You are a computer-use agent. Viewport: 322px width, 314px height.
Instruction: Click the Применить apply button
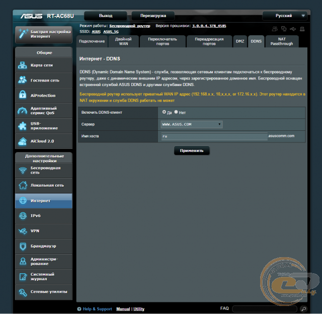192,150
